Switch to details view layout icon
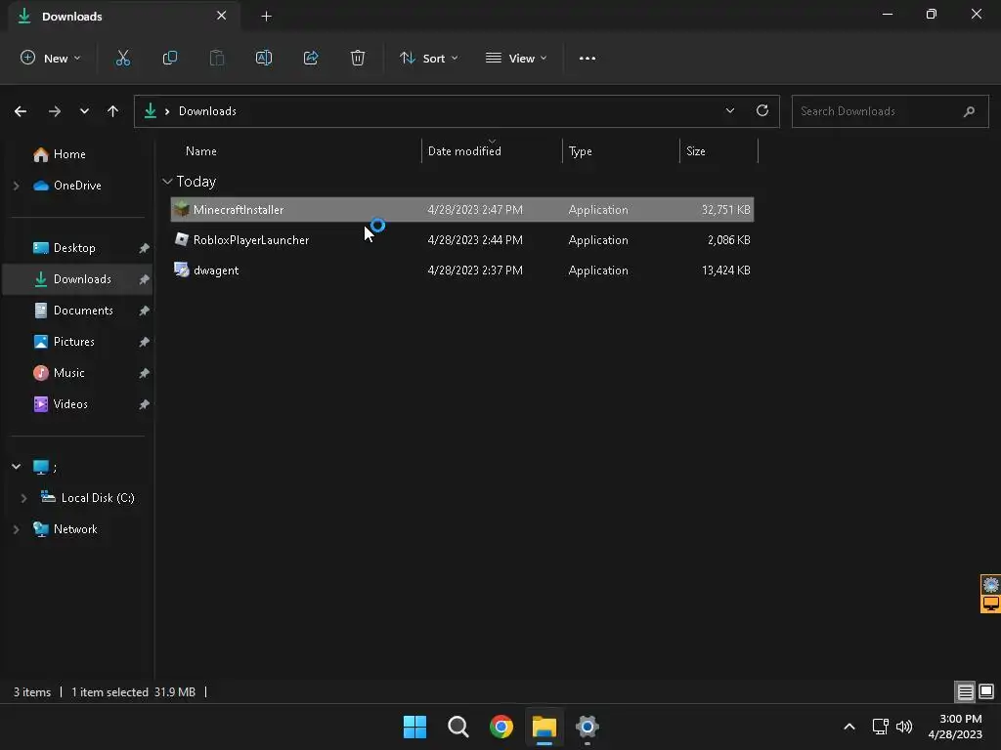 click(965, 691)
